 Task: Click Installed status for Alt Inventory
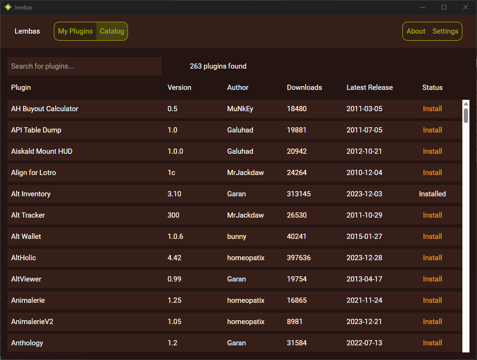432,194
